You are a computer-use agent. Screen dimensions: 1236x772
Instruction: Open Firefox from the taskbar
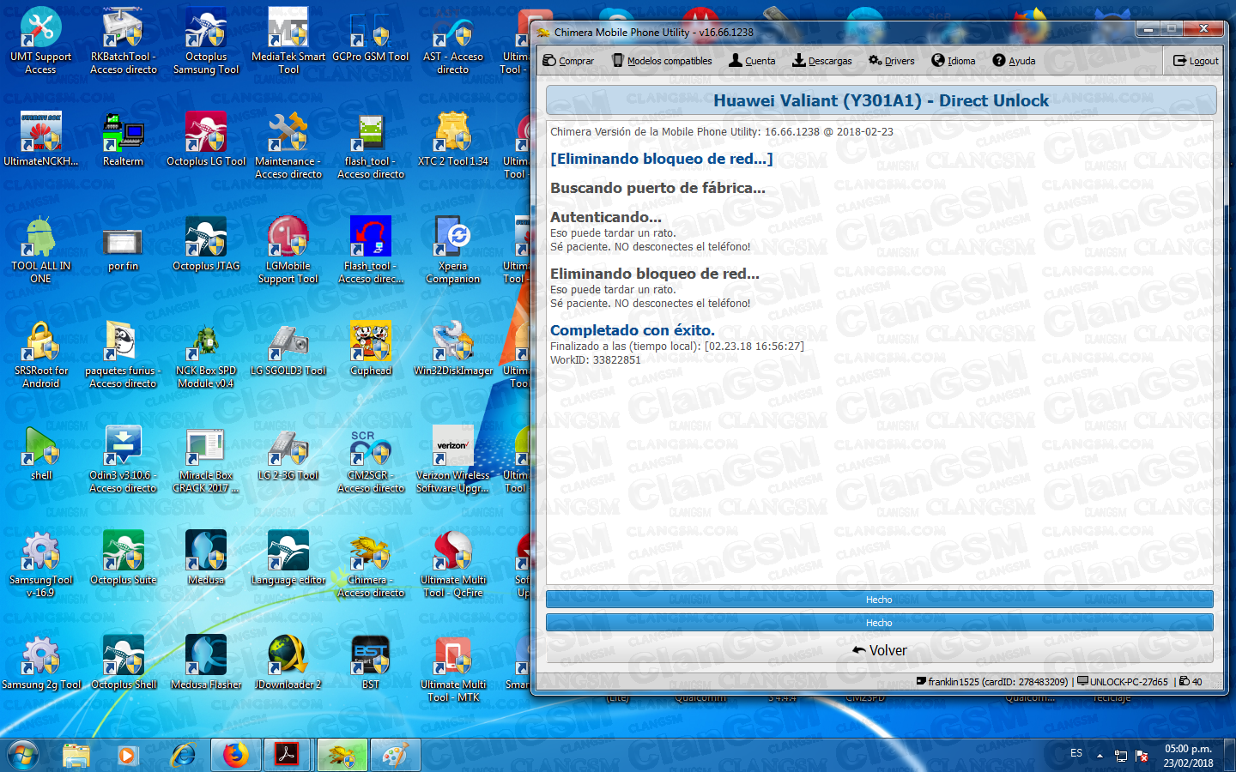[x=235, y=755]
